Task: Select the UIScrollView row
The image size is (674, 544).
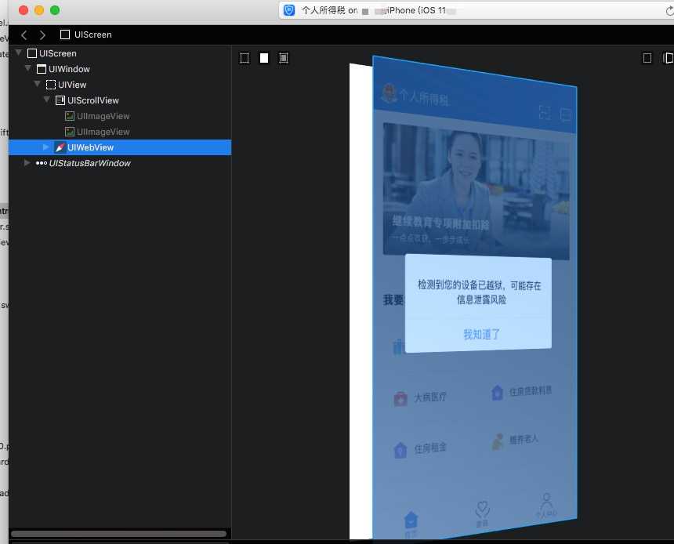Action: [120, 100]
